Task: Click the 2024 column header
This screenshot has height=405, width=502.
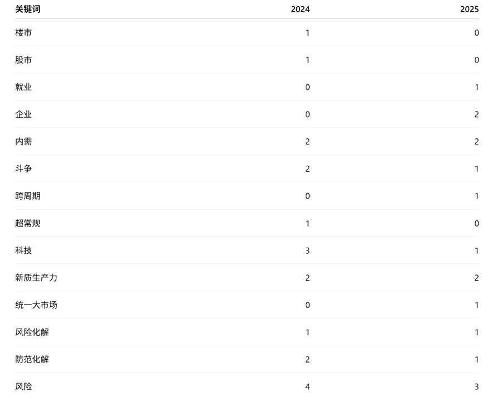Action: pos(300,9)
